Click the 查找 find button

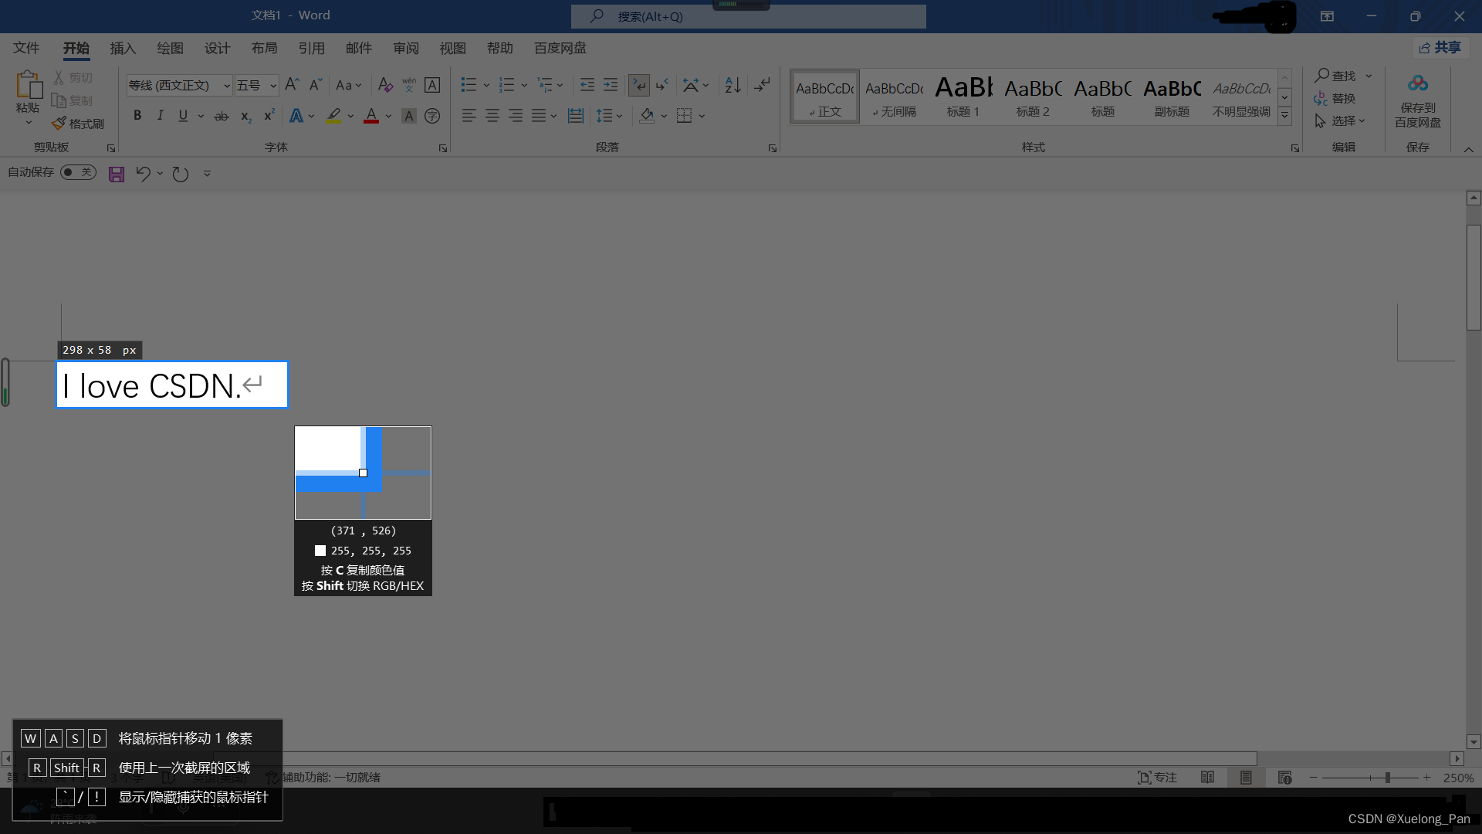tap(1335, 76)
